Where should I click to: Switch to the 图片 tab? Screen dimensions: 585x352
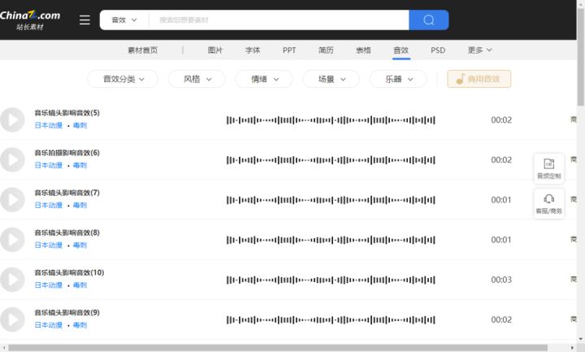[x=214, y=50]
